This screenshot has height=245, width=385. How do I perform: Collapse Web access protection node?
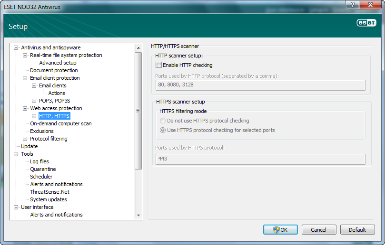click(25, 108)
